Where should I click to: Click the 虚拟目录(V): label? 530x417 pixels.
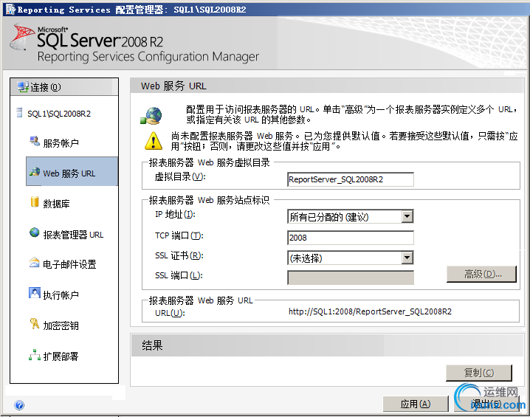[x=180, y=176]
